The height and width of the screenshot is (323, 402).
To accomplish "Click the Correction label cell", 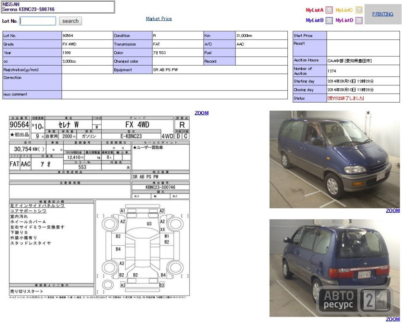I will pos(32,82).
